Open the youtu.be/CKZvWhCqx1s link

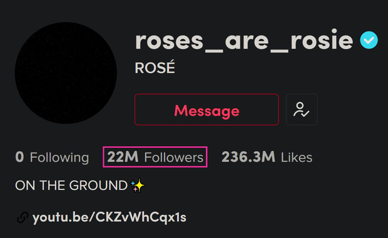(x=109, y=217)
